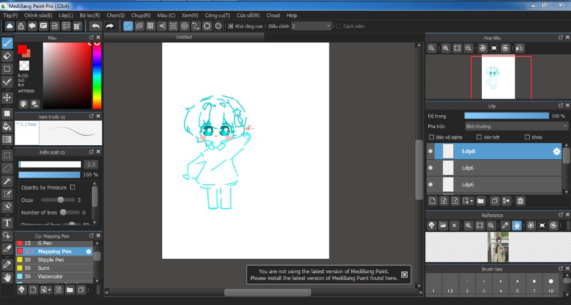
Task: Dismiss the update notification with X
Action: click(404, 274)
